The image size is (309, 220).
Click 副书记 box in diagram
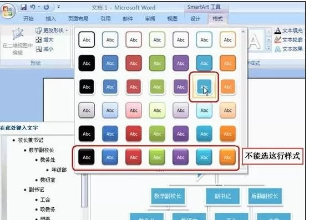(222, 196)
